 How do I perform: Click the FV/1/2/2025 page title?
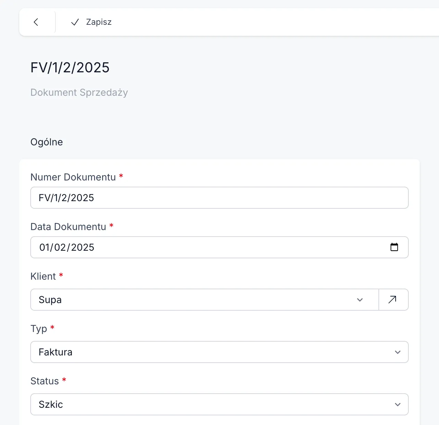tap(70, 68)
